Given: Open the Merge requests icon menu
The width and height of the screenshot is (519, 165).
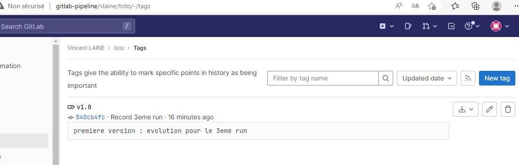Looking at the screenshot, I should (x=429, y=27).
